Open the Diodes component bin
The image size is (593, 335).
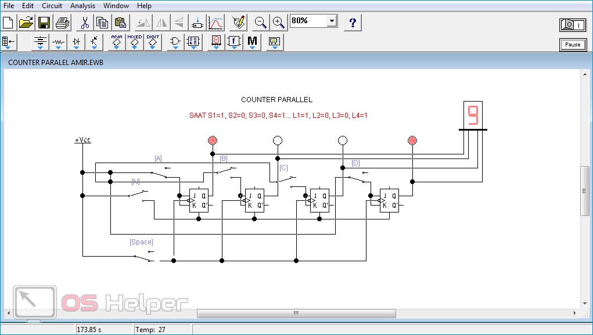coord(77,41)
